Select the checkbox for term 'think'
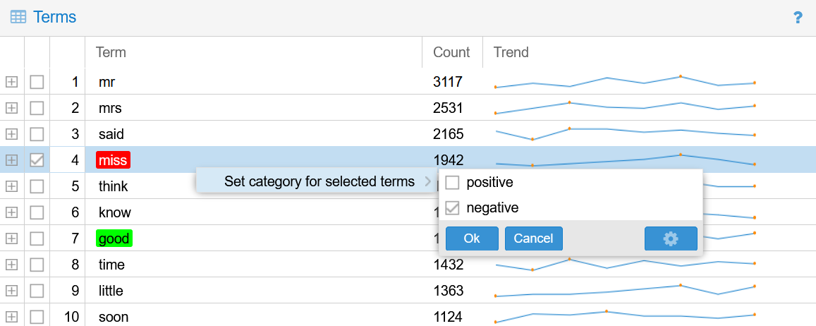The image size is (816, 326). pyautogui.click(x=37, y=186)
